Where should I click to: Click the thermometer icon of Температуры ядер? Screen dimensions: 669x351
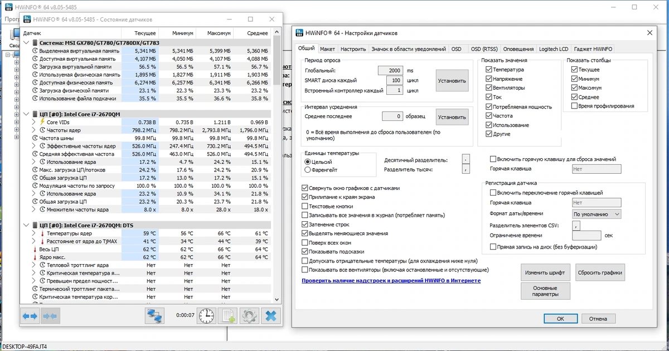click(x=42, y=233)
